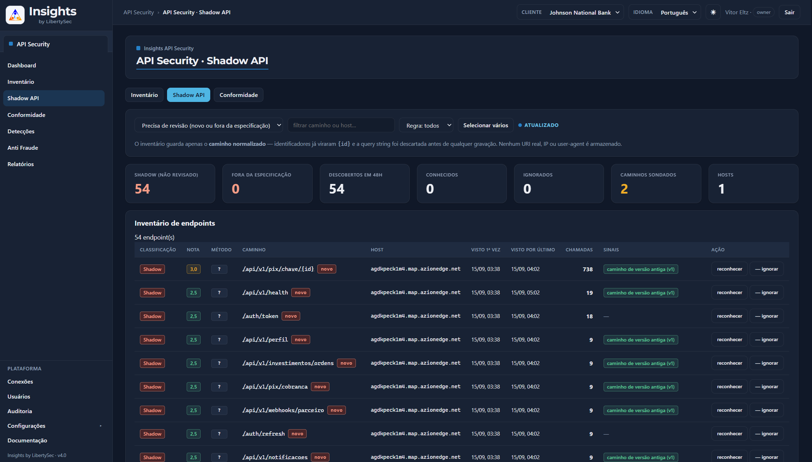Click ignorar for /auth/refresh row
The image size is (812, 462).
tap(766, 433)
